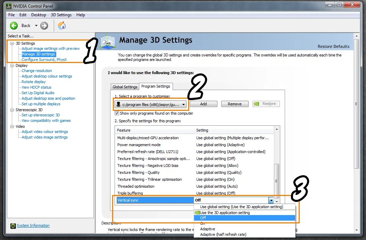The width and height of the screenshot is (366, 240).
Task: Open Adjust desktop colour settings
Action: pyautogui.click(x=47, y=76)
